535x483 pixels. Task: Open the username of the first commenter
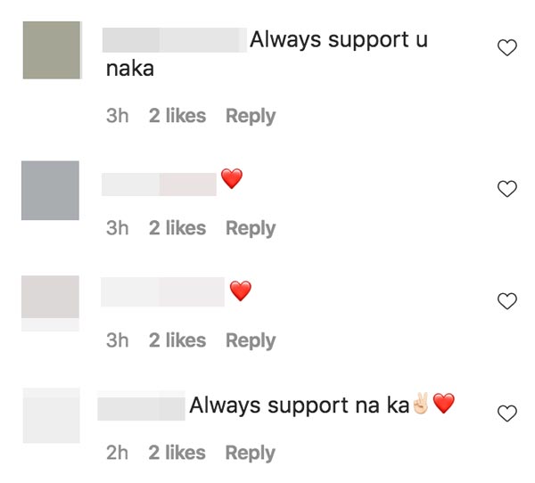pos(174,40)
